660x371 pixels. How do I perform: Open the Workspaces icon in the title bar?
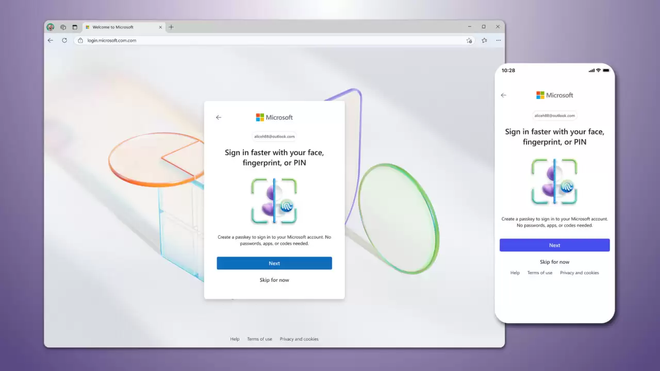63,27
